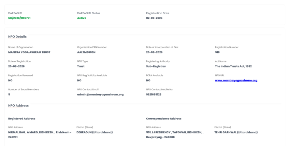290x146 pixels.
Task: Click the NO value under NPO Reg Validity Available
Action: click(79, 81)
